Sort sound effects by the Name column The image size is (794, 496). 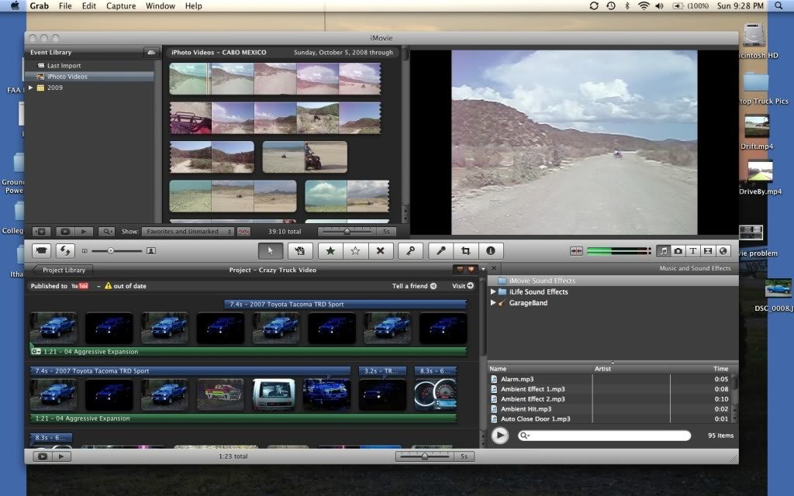[x=540, y=369]
